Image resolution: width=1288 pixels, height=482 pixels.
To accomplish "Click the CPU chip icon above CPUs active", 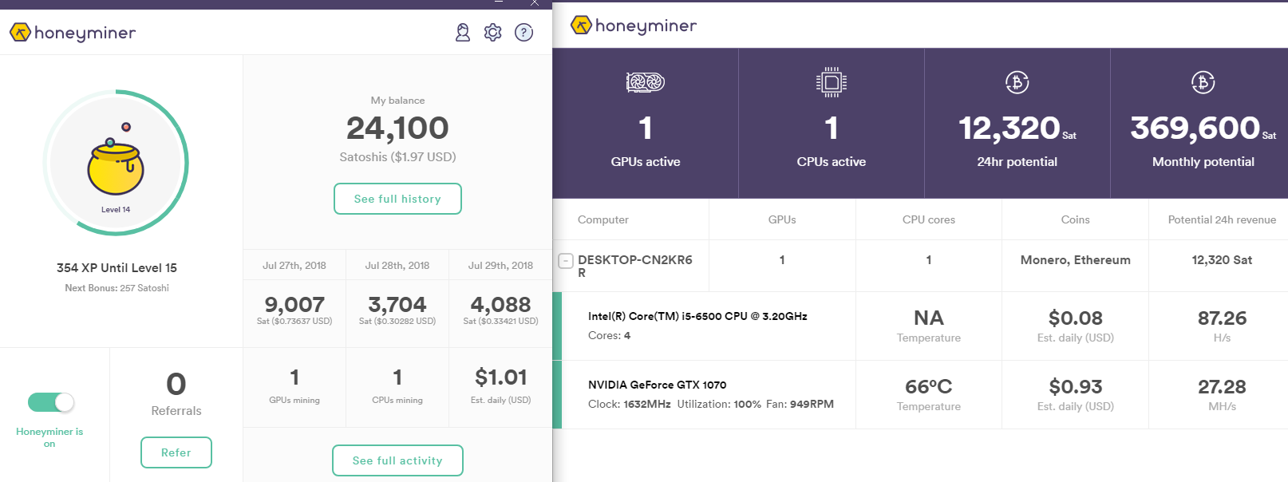I will [x=832, y=82].
